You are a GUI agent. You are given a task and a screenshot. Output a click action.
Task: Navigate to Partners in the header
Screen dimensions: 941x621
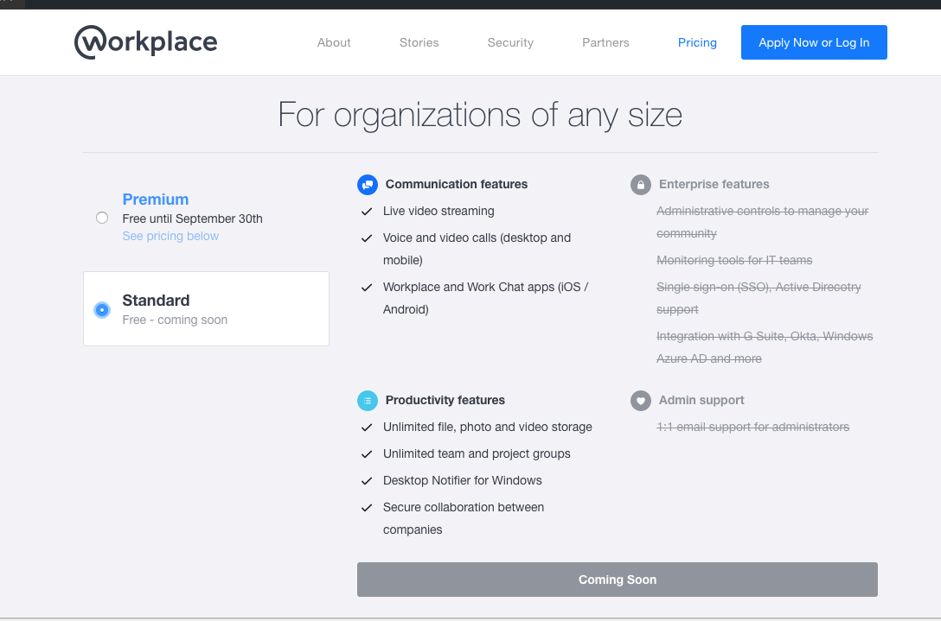[605, 42]
